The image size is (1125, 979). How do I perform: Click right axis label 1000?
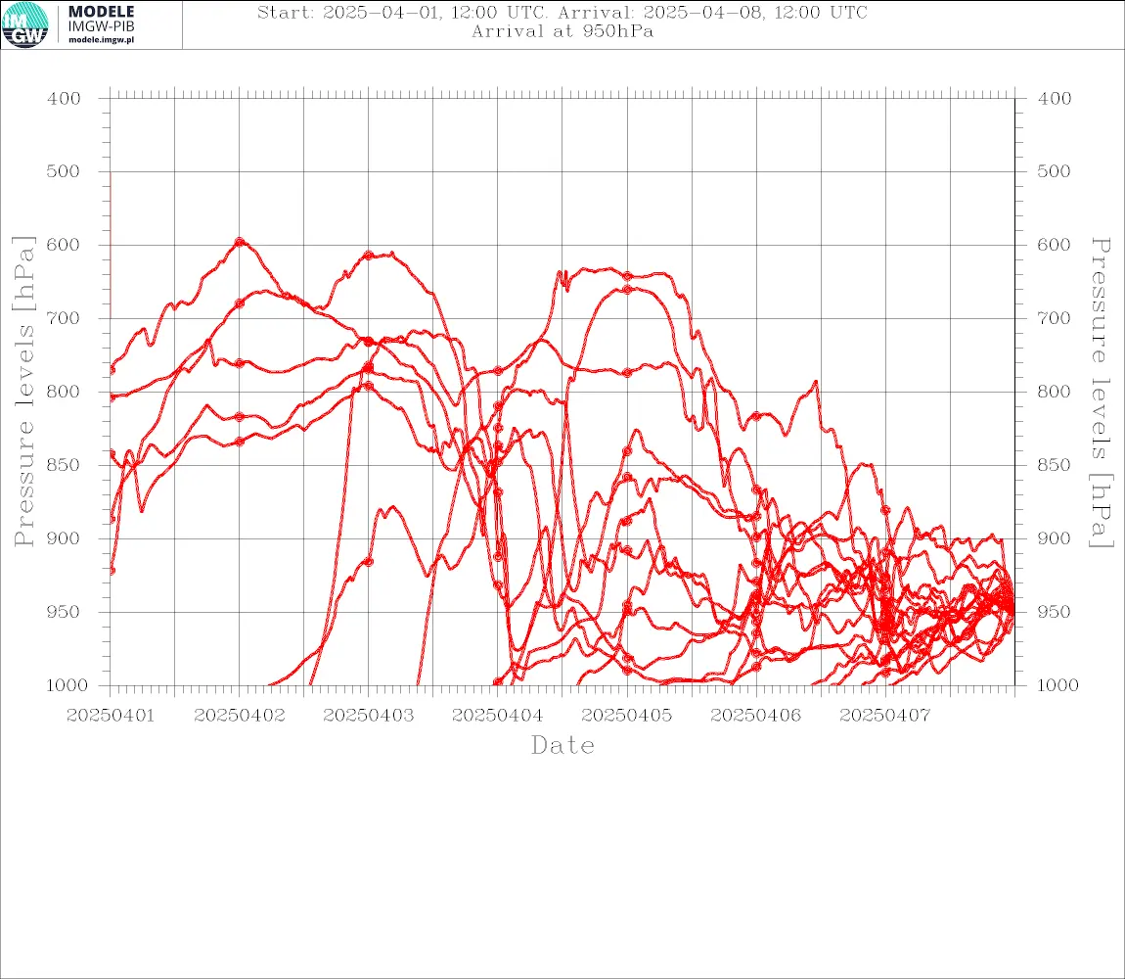click(x=1059, y=685)
